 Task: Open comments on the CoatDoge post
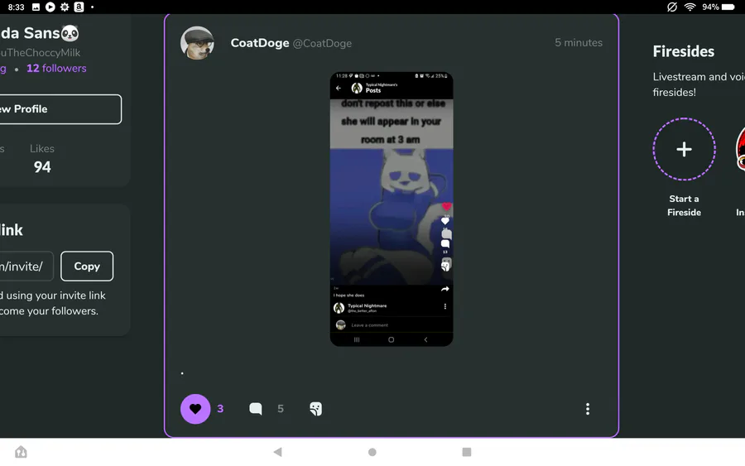tap(256, 409)
